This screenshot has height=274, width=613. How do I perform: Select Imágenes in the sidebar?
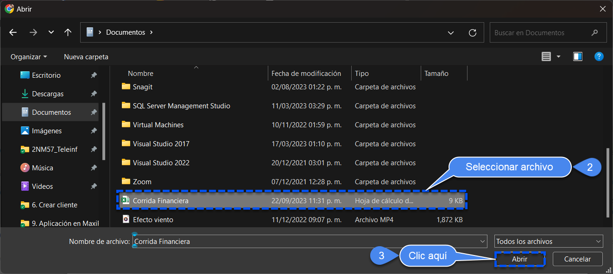(x=51, y=131)
